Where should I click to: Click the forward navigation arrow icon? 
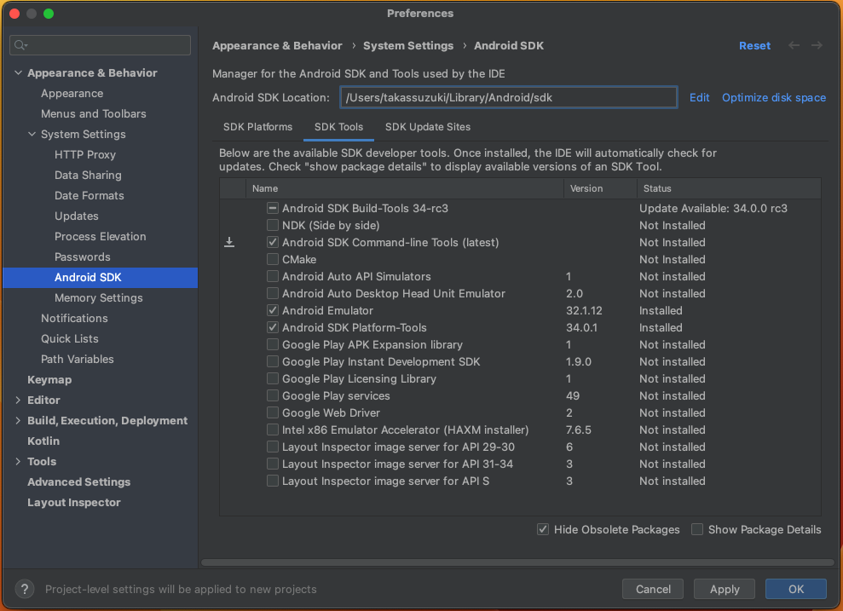point(817,46)
